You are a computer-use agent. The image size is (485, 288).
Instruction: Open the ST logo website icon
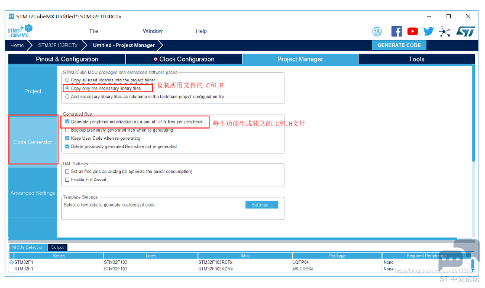(465, 31)
